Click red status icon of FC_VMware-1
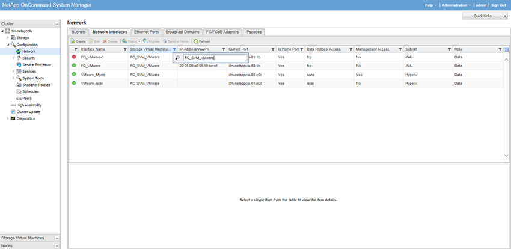This screenshot has width=511, height=249. 74,57
